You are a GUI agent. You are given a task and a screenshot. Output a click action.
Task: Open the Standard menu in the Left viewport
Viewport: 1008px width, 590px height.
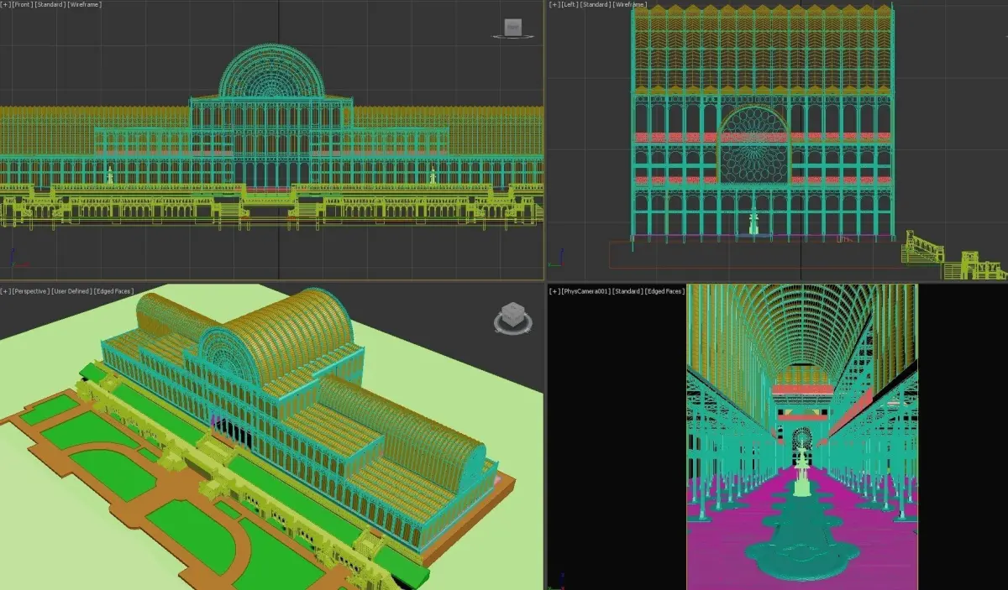(596, 4)
